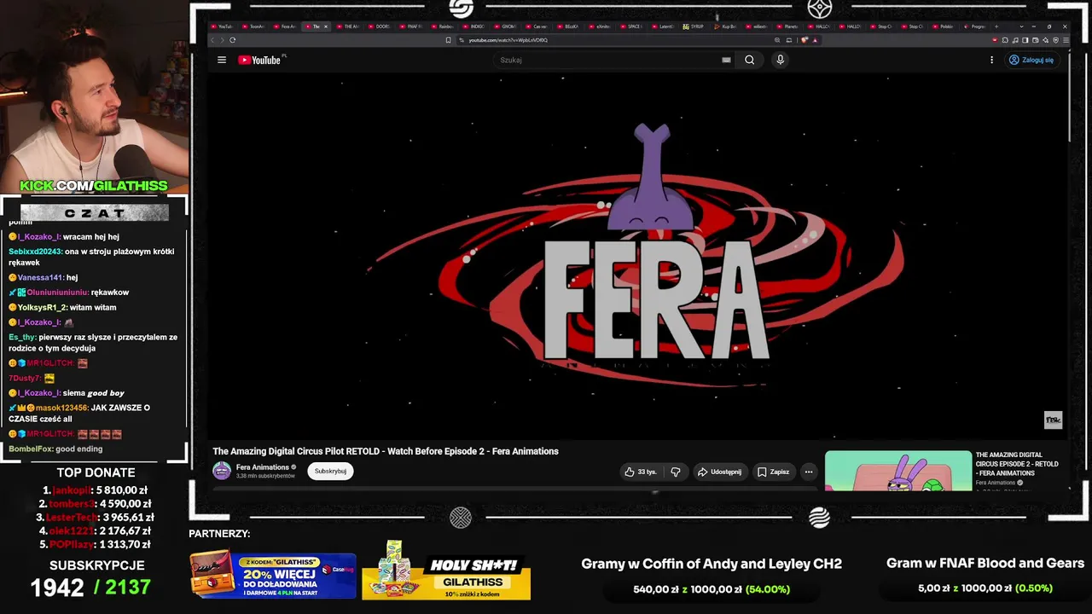Click the Fera watermark on the video
This screenshot has height=614, width=1092.
[x=1054, y=420]
